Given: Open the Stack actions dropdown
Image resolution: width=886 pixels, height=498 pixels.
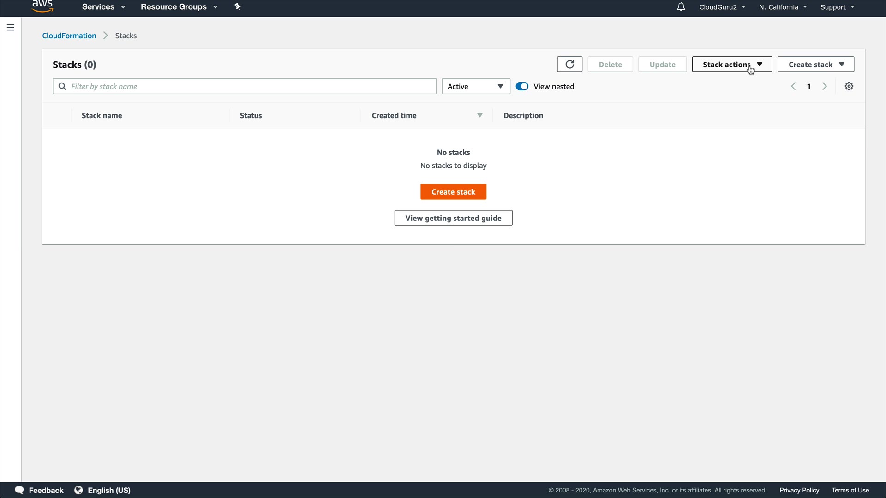Looking at the screenshot, I should pyautogui.click(x=731, y=65).
